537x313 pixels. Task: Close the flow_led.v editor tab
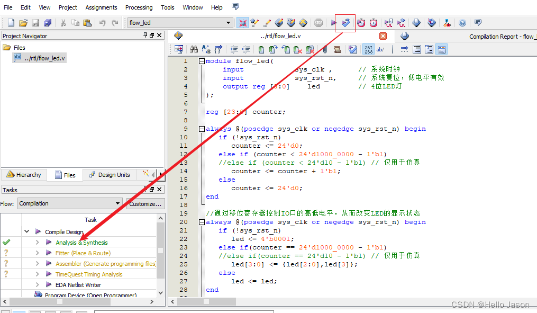(383, 36)
